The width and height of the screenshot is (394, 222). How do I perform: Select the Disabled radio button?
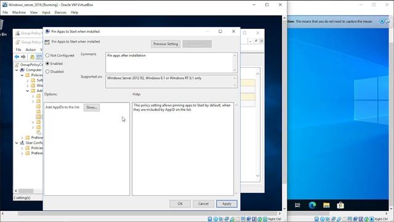(x=47, y=72)
